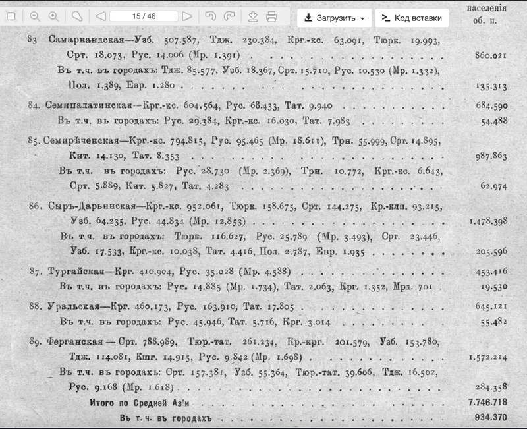Go to the next page arrow

point(187,16)
